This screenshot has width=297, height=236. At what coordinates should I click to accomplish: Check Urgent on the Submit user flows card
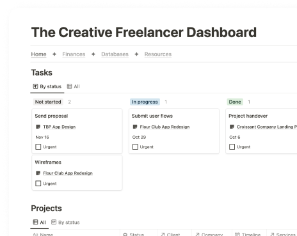pyautogui.click(x=135, y=147)
